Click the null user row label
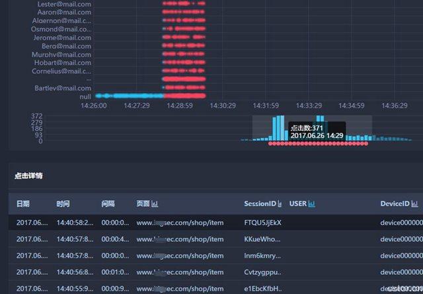Viewport: 423px width, 294px height. coord(85,96)
